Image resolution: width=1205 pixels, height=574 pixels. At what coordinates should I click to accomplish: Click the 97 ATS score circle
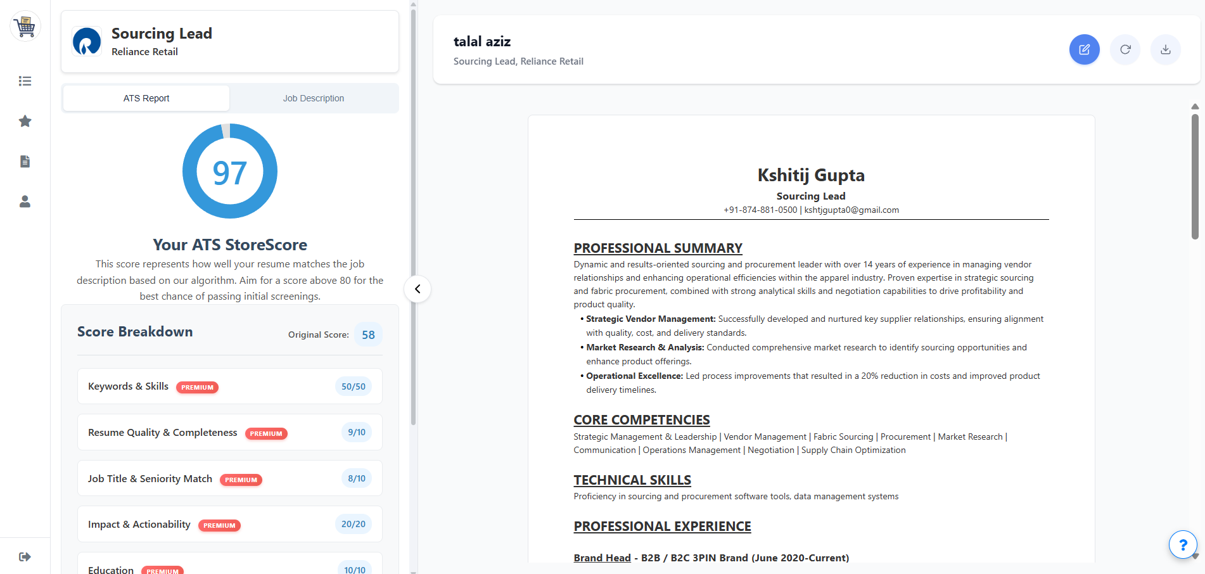click(230, 171)
